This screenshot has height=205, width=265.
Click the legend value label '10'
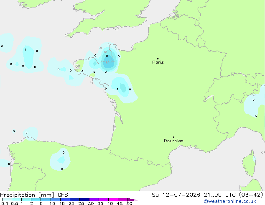pyautogui.click(x=52, y=203)
